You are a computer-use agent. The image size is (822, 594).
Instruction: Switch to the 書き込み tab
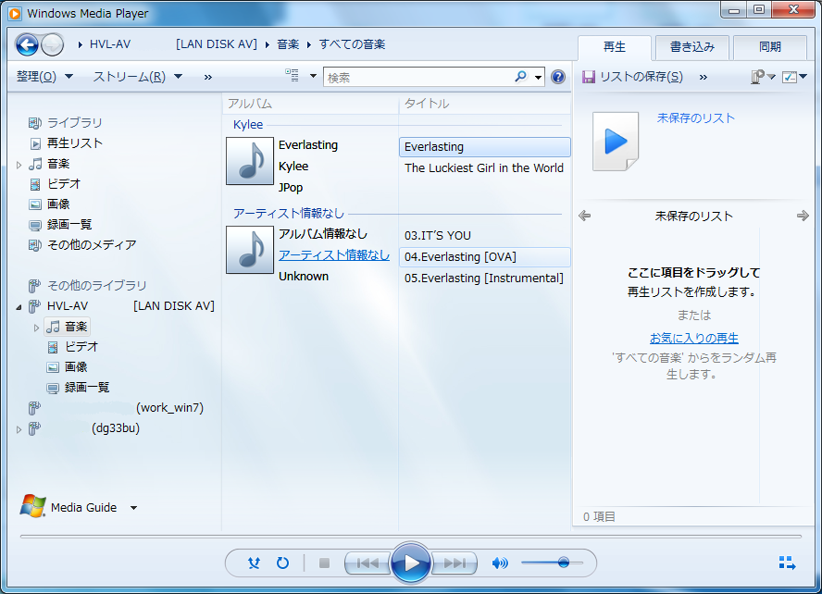[x=692, y=47]
